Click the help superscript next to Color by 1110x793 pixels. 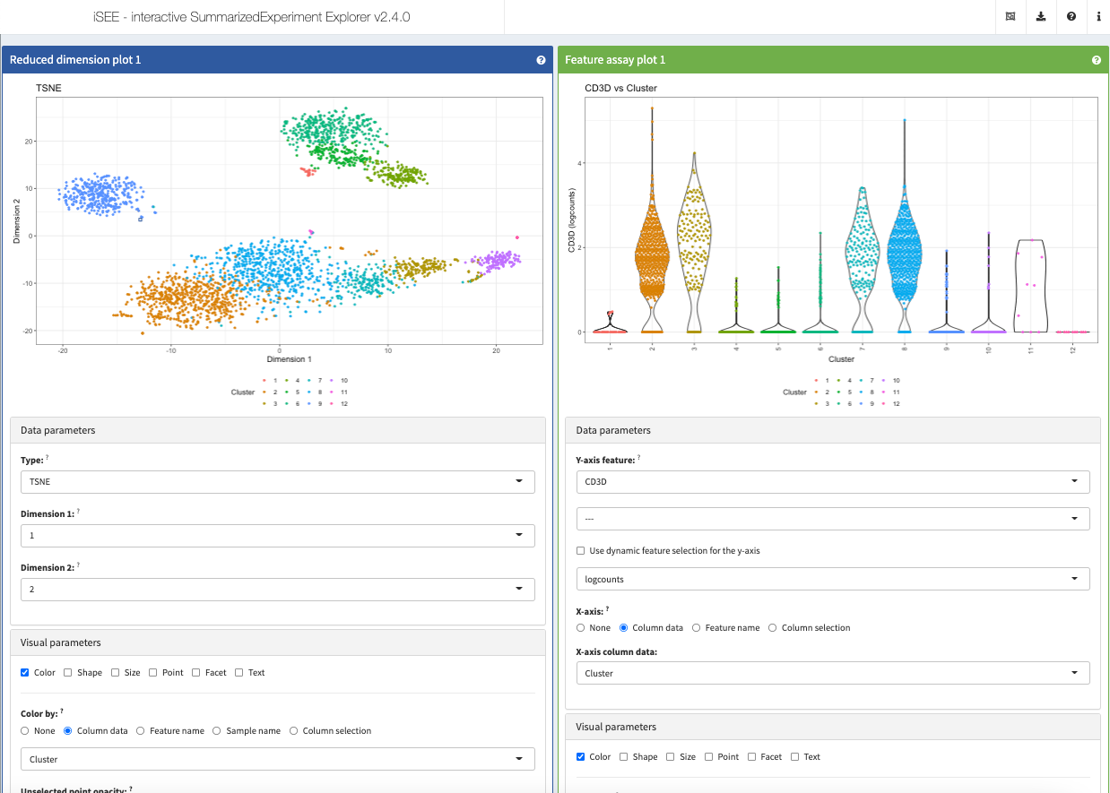tap(61, 711)
